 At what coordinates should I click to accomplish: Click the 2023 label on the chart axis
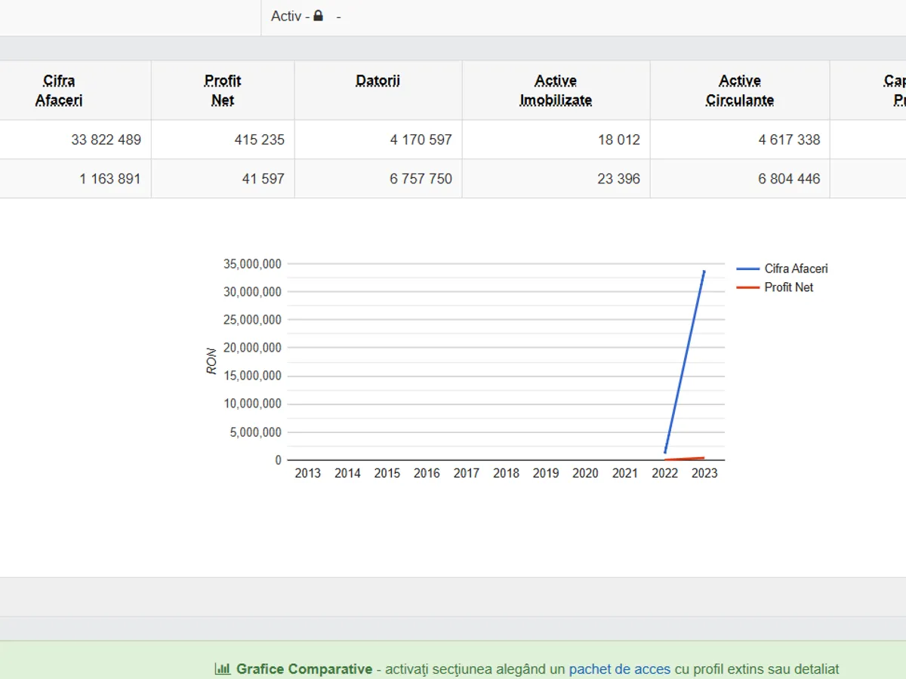point(704,474)
